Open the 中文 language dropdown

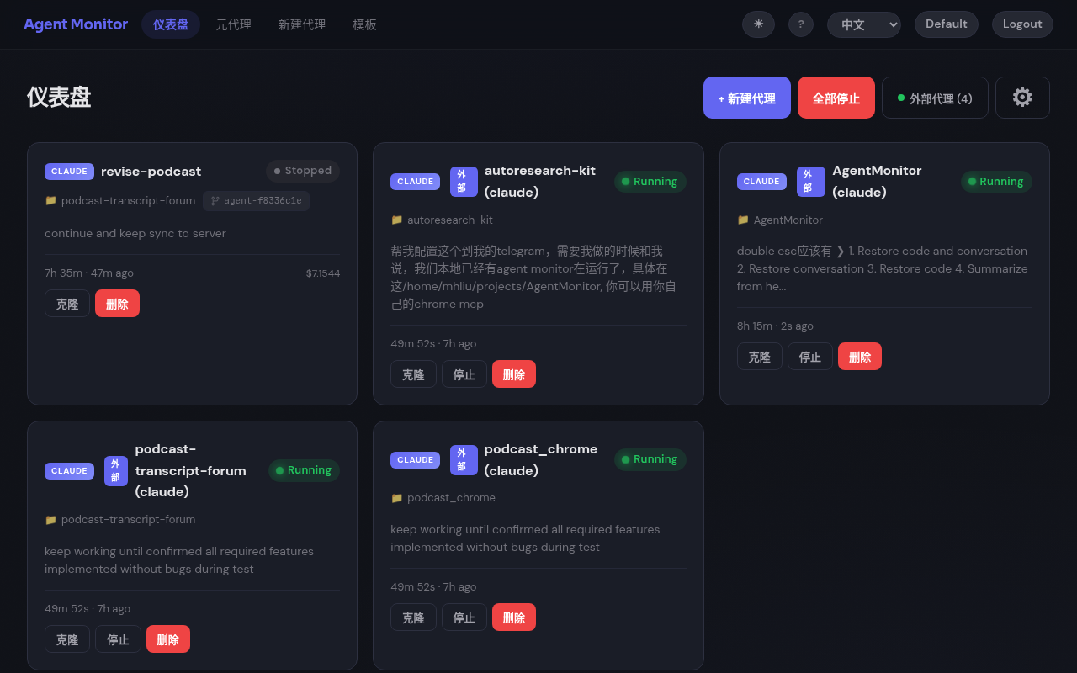(863, 24)
